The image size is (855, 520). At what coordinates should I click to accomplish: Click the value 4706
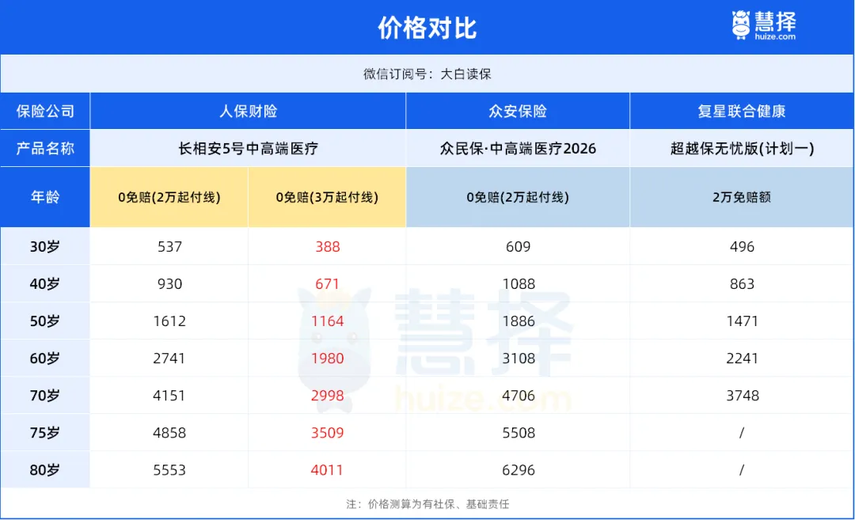(519, 396)
